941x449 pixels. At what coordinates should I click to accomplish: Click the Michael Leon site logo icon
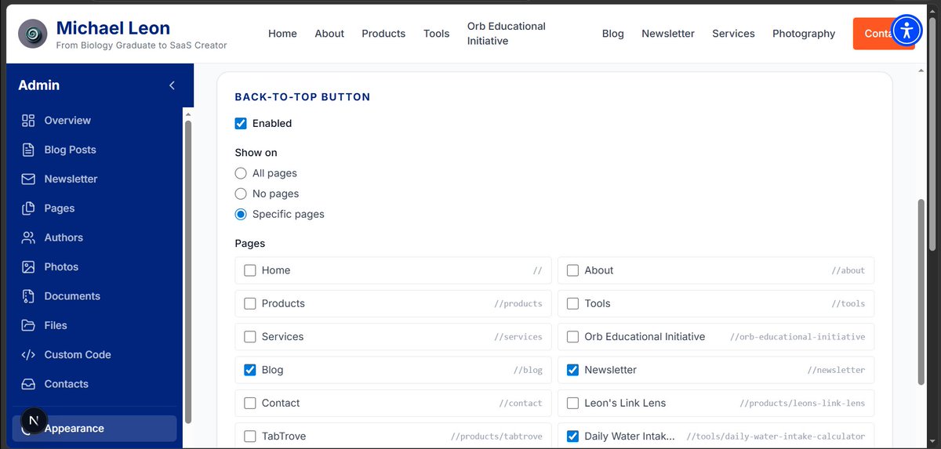tap(33, 34)
